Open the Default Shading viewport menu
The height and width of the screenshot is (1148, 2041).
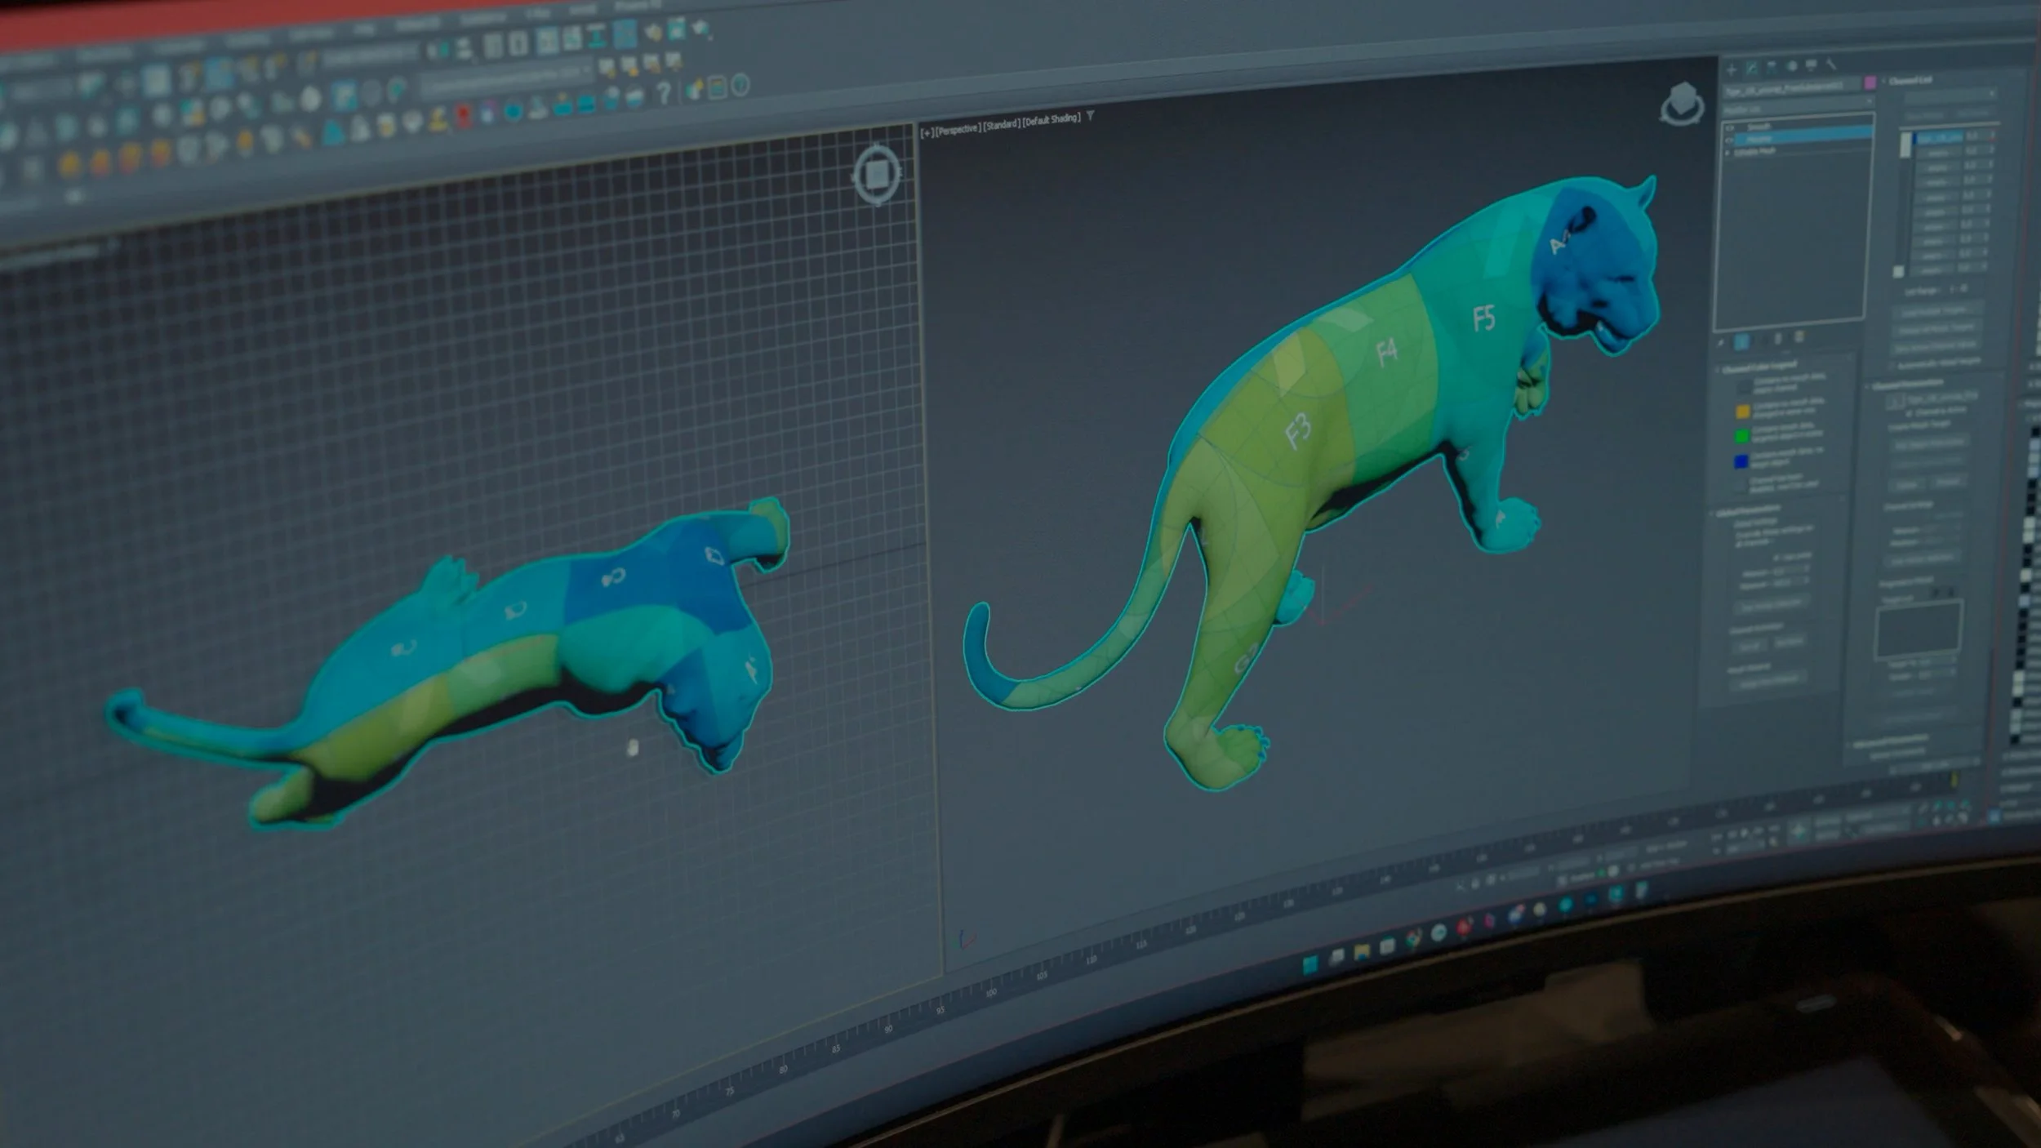[1052, 119]
